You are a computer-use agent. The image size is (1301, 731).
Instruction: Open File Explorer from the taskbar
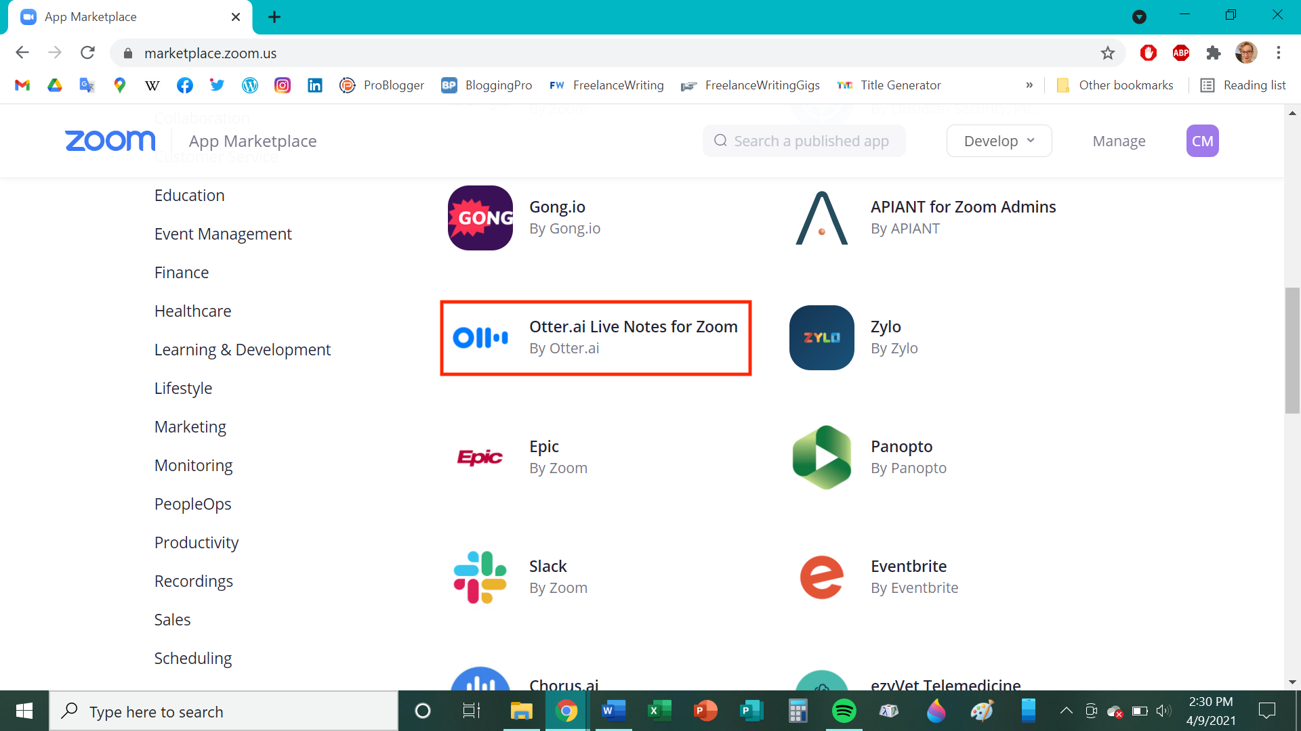(x=521, y=711)
